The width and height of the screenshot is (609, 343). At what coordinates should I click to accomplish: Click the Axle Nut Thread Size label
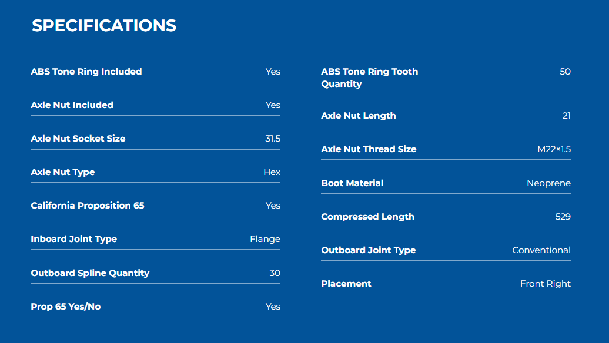pyautogui.click(x=369, y=149)
